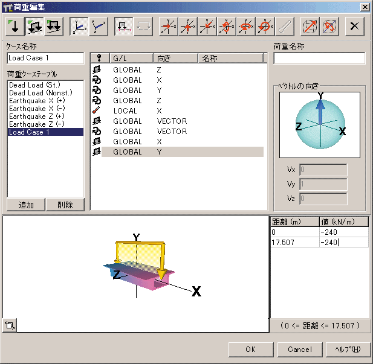Set moment about Y axis

pyautogui.click(x=246, y=27)
